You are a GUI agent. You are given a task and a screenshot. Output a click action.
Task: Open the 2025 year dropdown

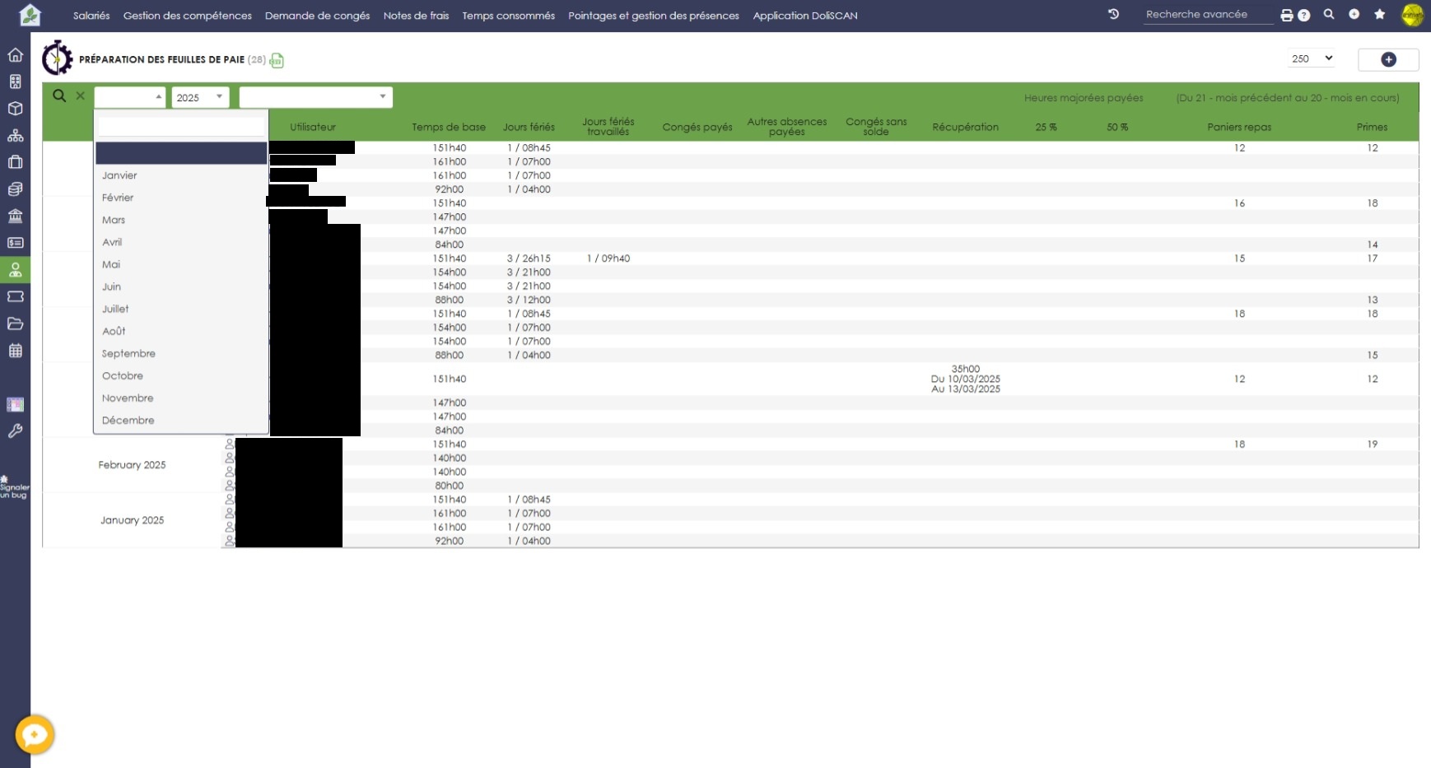coord(200,97)
